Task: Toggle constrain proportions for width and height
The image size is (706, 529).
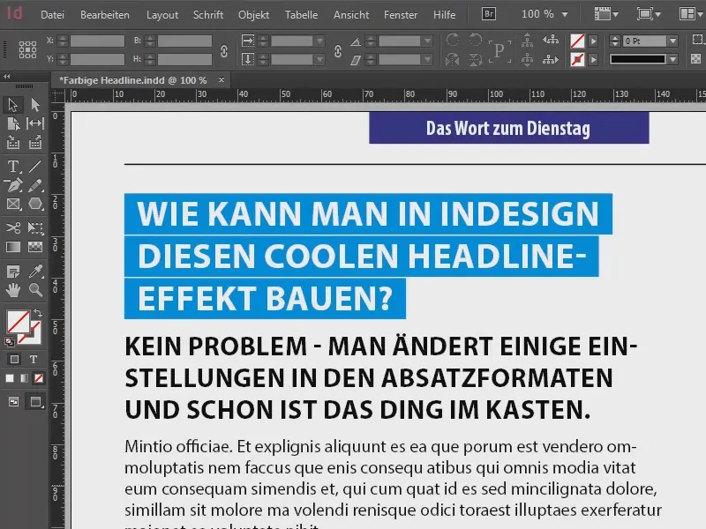Action: tap(224, 51)
